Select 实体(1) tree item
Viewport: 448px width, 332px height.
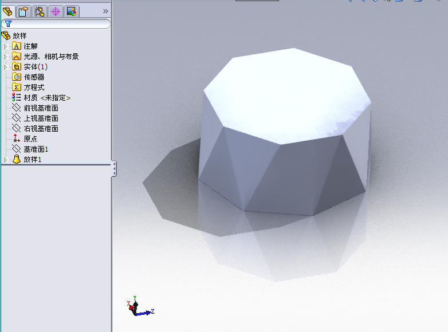36,67
